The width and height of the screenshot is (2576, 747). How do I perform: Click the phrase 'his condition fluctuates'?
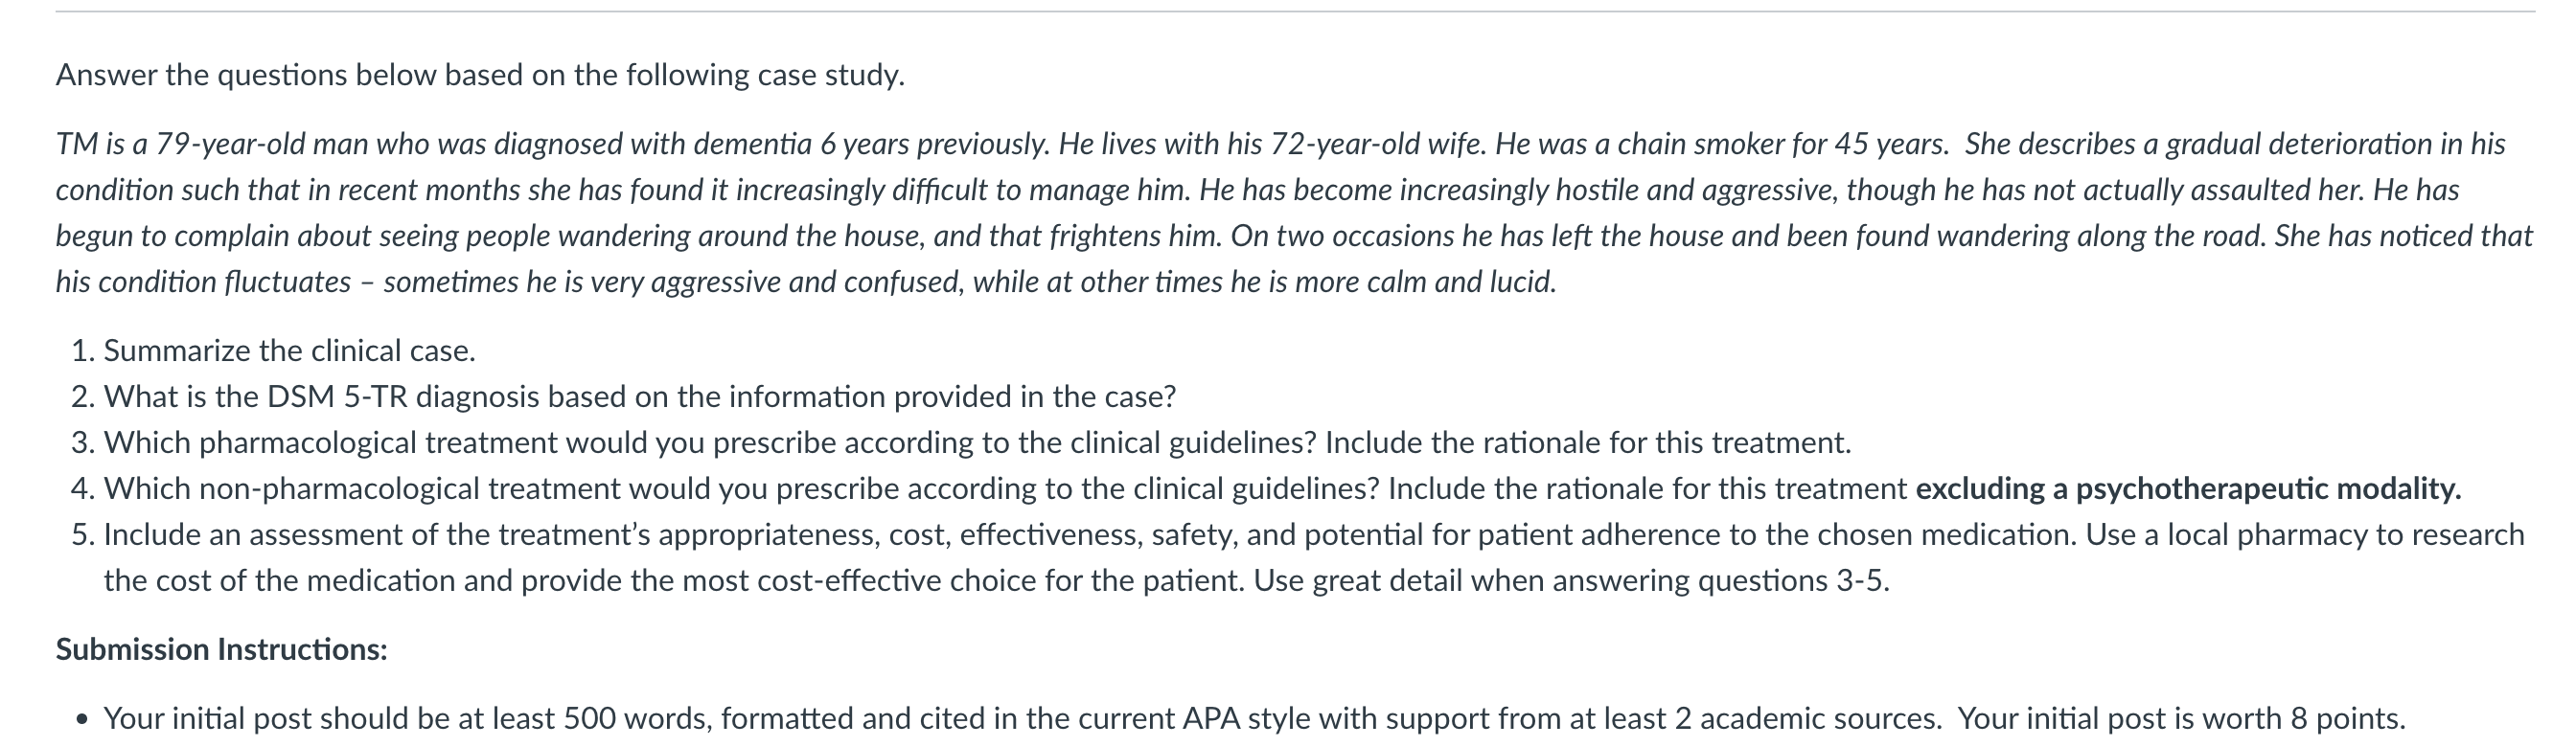[x=203, y=282]
